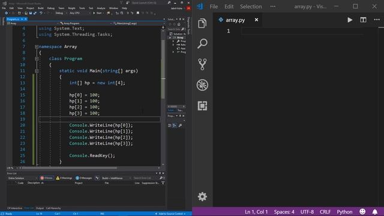Screen dimensions: 384x216
Task: Close the array.py editor tab
Action: (256, 20)
